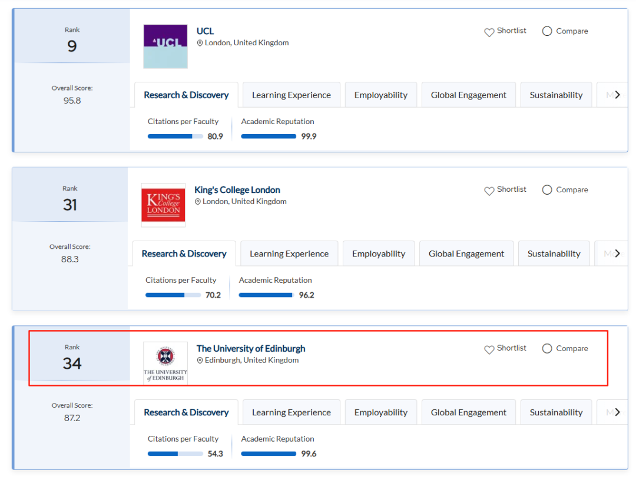Switch to UCL Employability tab
Image resolution: width=636 pixels, height=477 pixels.
tap(381, 95)
